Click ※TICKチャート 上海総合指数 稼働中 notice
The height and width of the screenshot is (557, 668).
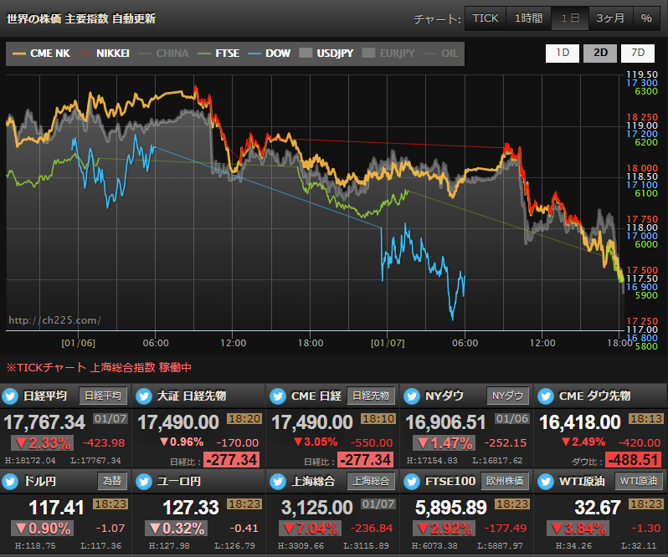point(99,367)
